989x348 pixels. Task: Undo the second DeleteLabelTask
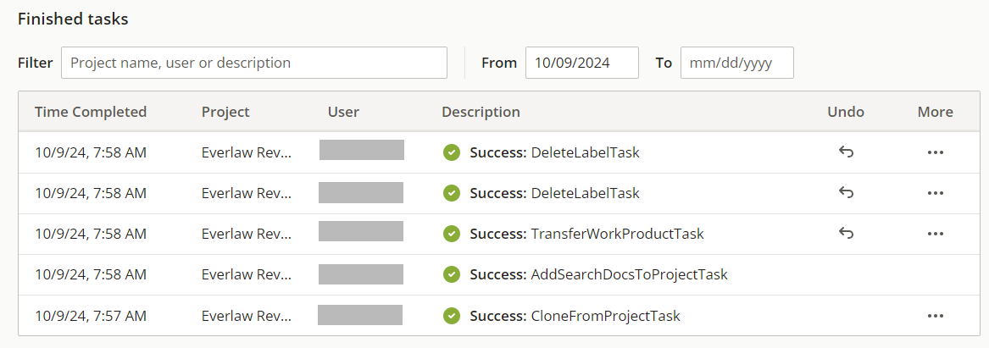click(846, 193)
